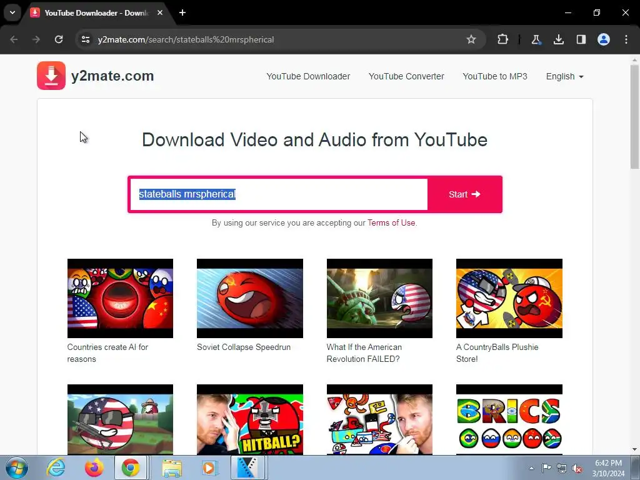Open a new tab with the plus button

(182, 12)
